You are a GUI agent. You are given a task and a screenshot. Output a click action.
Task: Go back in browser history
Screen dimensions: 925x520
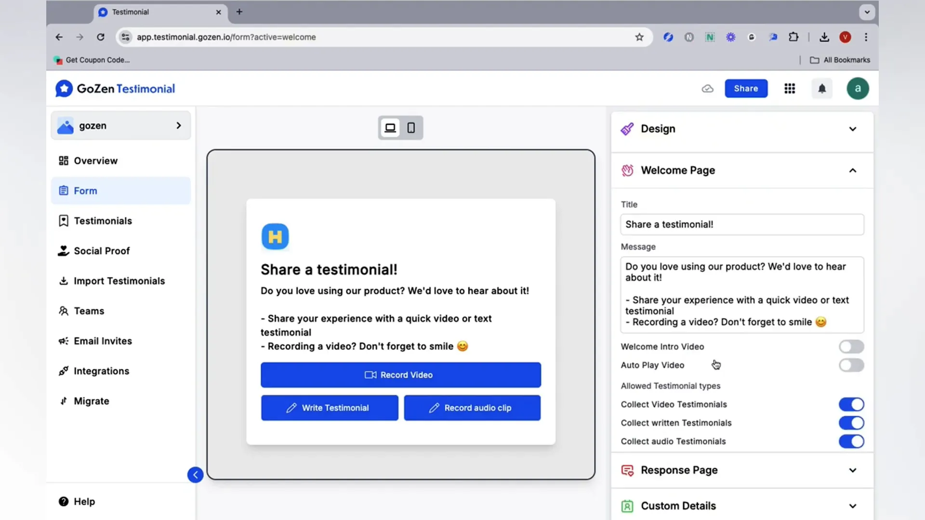[59, 37]
